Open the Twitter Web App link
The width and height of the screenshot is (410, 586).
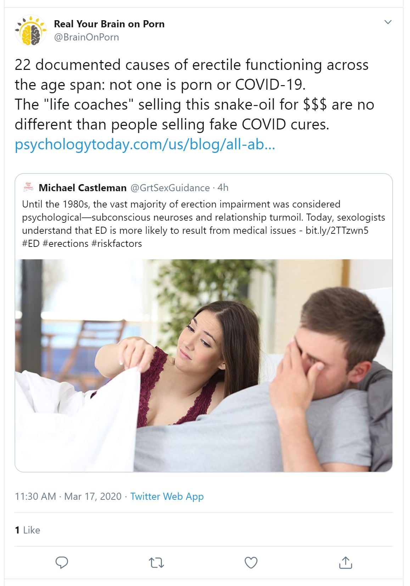[167, 496]
